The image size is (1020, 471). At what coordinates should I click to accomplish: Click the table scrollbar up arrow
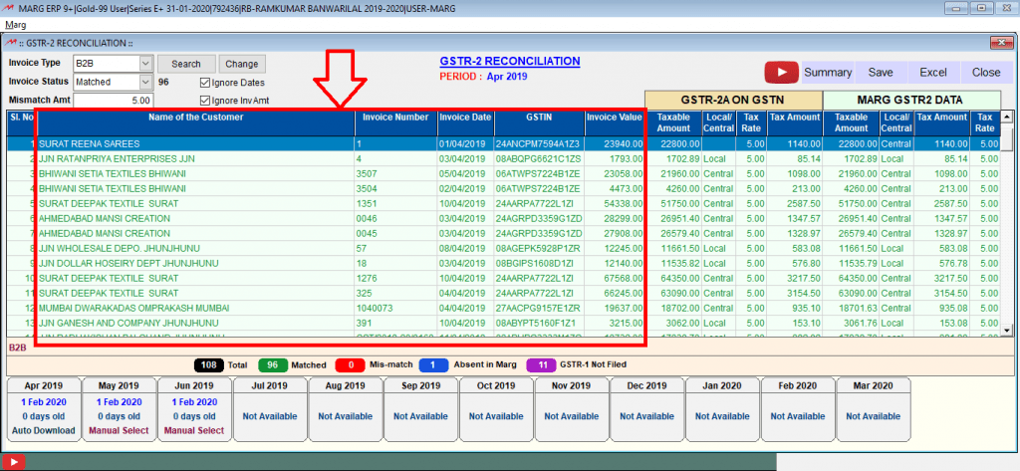1007,117
